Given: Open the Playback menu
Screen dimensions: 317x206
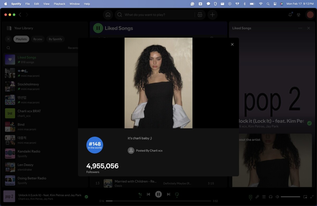Looking at the screenshot, I should pos(59,4).
